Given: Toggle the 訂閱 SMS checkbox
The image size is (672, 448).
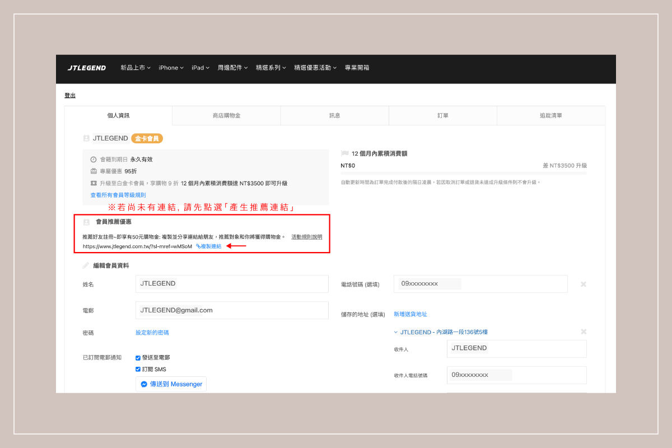Looking at the screenshot, I should [138, 369].
